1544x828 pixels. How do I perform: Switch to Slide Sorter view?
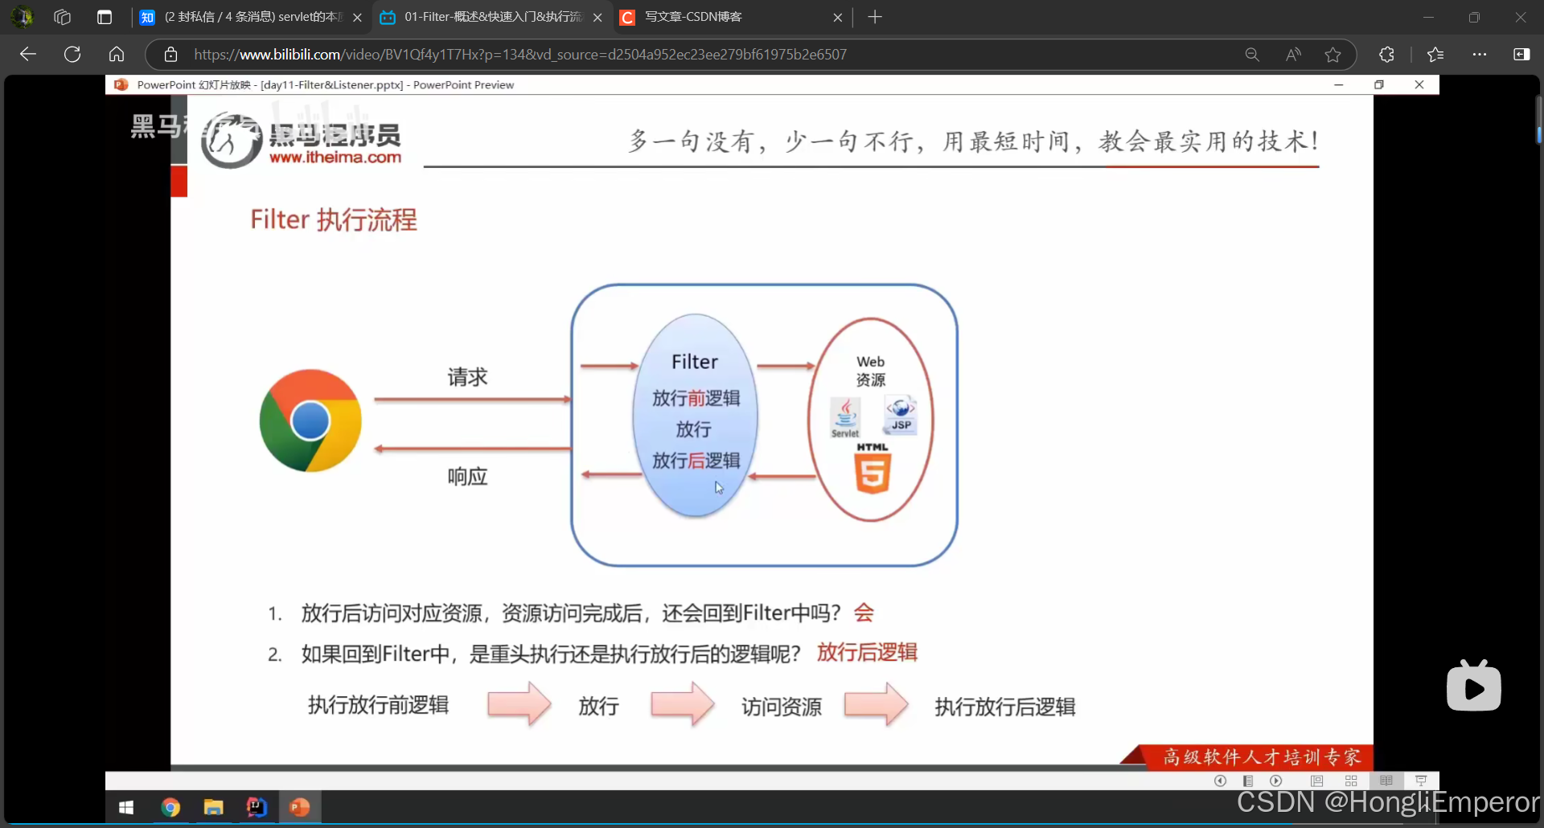click(x=1351, y=781)
